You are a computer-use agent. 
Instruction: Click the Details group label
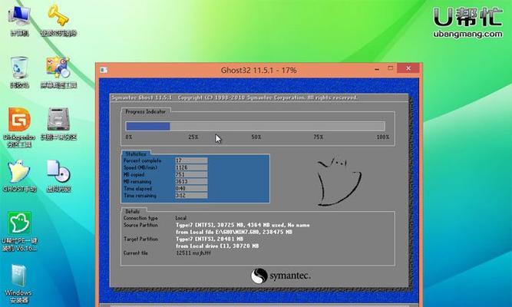point(132,211)
